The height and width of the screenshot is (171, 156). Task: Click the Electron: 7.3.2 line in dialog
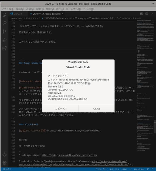[55, 87]
